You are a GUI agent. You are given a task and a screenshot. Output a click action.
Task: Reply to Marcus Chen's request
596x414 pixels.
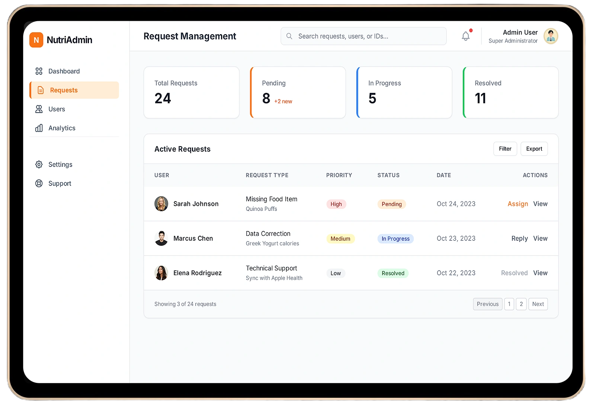[519, 238]
